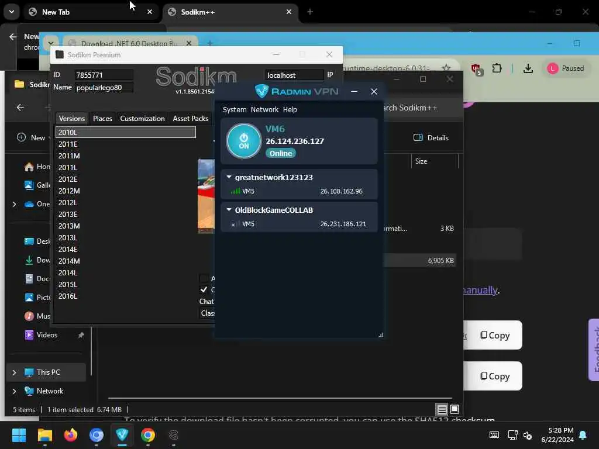This screenshot has width=599, height=449.
Task: Select version 2012E in the list
Action: pyautogui.click(x=126, y=179)
